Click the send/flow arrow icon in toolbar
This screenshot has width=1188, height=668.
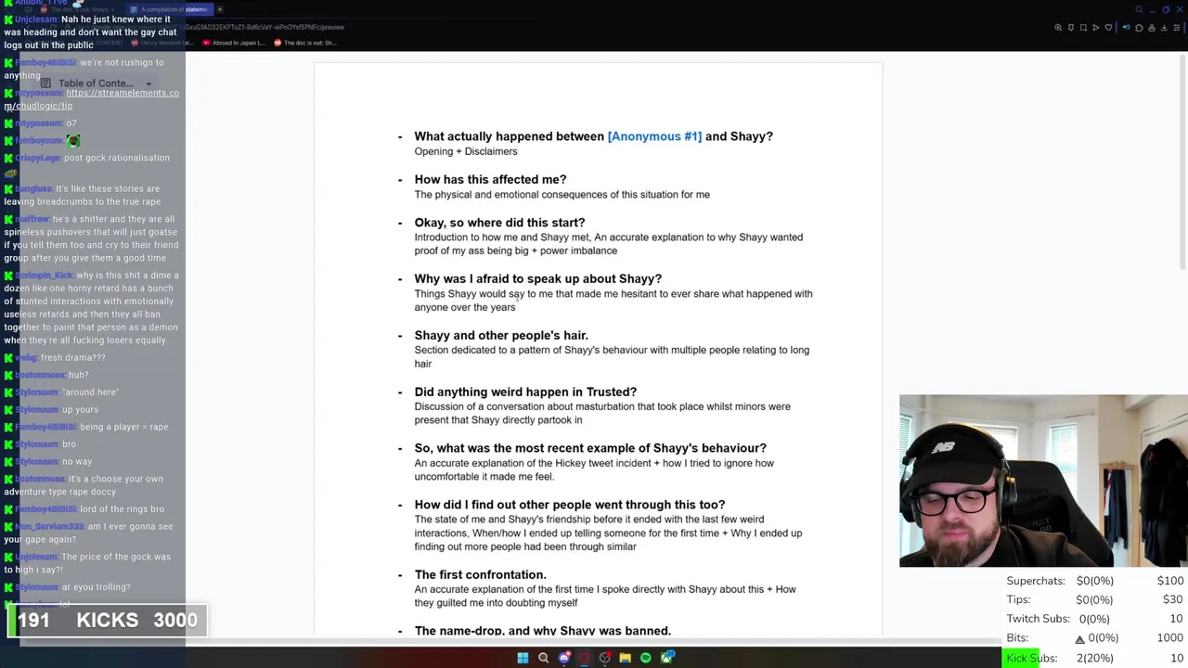(x=1095, y=28)
